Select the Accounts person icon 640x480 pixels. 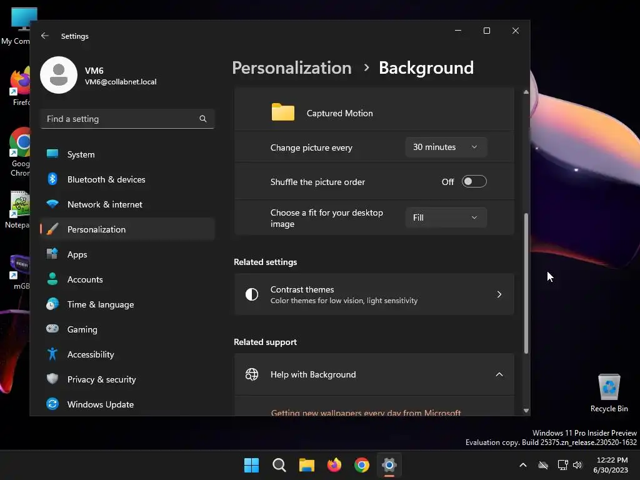click(x=52, y=279)
